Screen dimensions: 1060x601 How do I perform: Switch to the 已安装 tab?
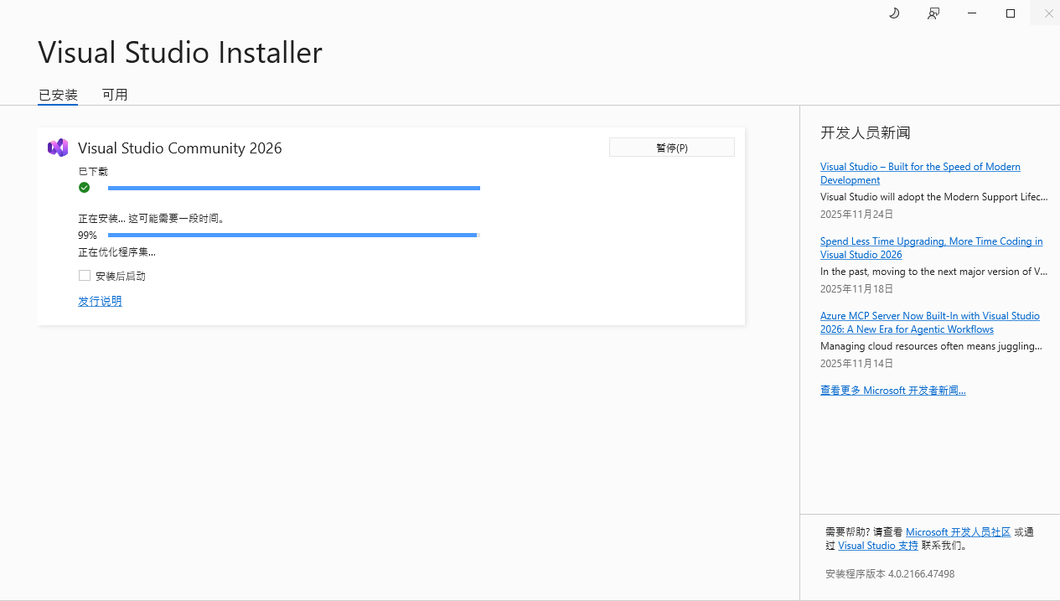58,95
